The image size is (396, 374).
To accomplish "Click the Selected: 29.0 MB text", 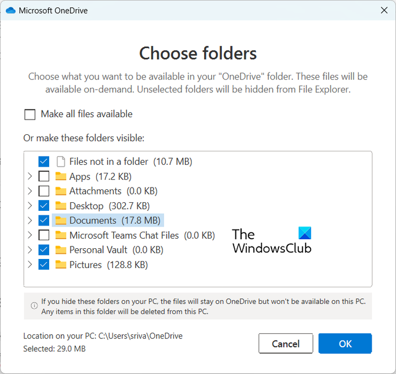I will (54, 348).
